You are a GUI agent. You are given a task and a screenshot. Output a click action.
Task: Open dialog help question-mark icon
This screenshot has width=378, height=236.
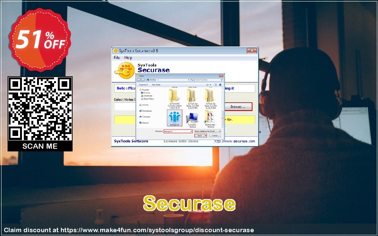pyautogui.click(x=220, y=85)
